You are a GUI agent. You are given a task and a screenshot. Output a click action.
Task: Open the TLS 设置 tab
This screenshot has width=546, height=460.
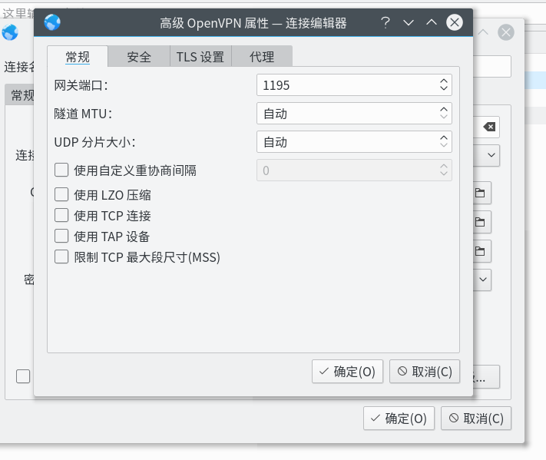coord(200,56)
